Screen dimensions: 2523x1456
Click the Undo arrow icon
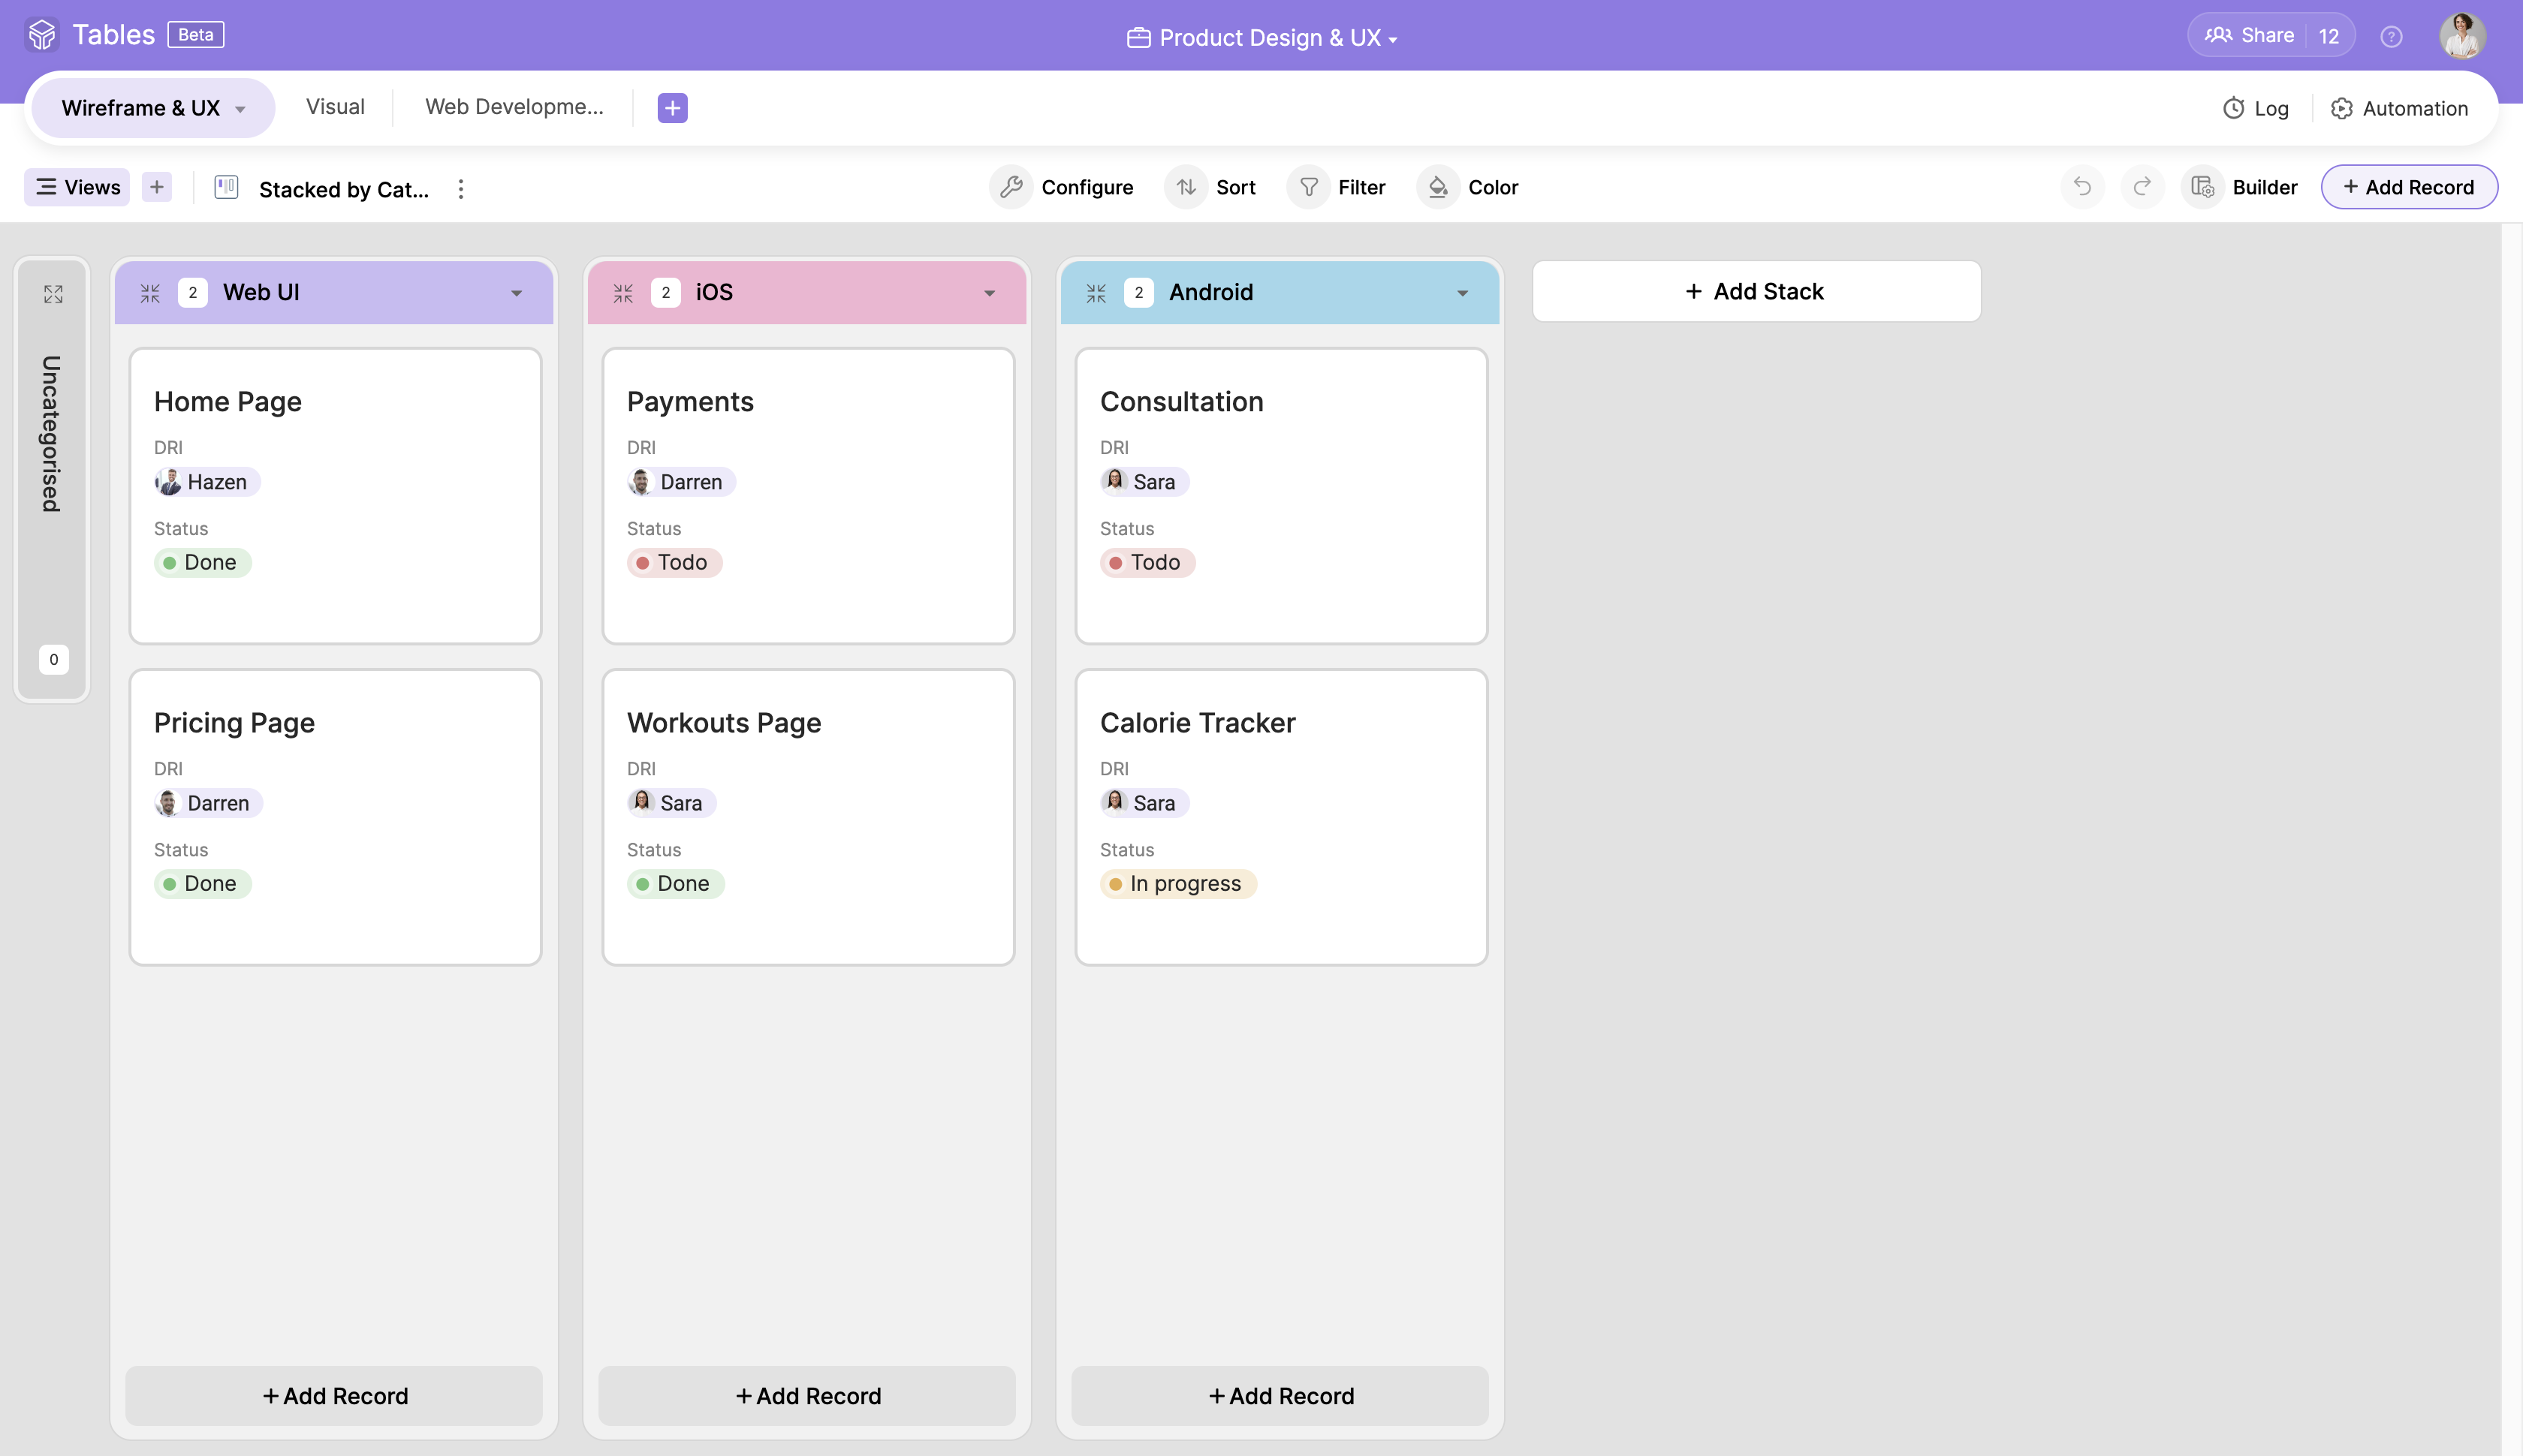2081,186
